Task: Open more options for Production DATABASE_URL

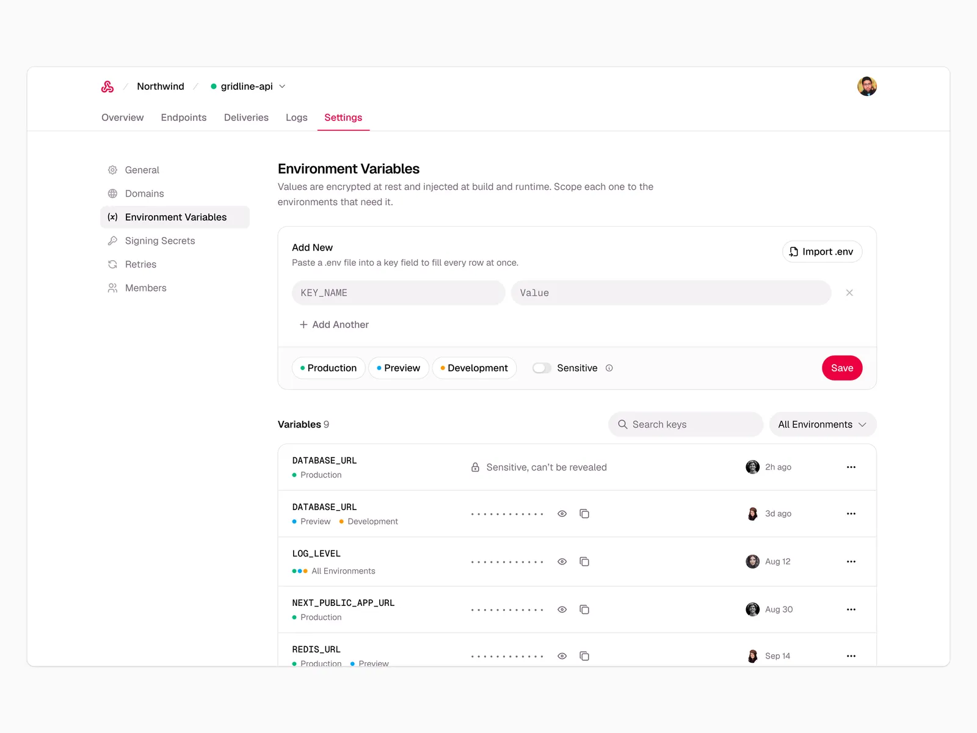Action: [851, 467]
